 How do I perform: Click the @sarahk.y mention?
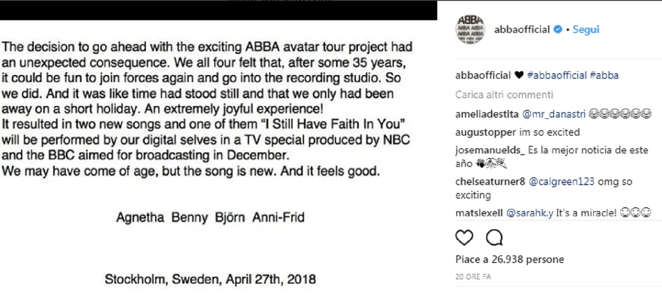coord(530,213)
